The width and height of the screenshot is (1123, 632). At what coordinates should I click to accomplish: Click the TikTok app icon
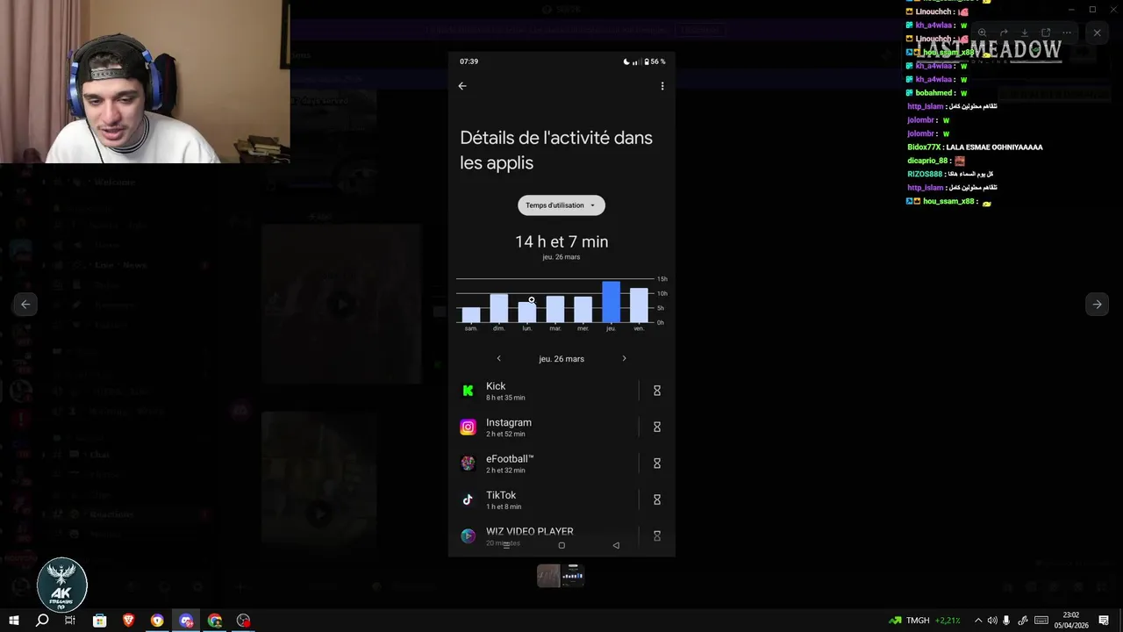click(x=468, y=500)
